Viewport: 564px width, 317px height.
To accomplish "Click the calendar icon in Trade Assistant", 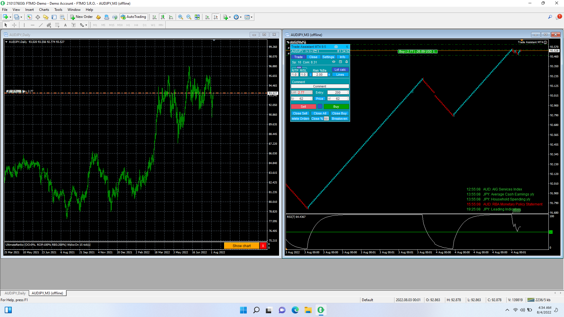I will 340,62.
